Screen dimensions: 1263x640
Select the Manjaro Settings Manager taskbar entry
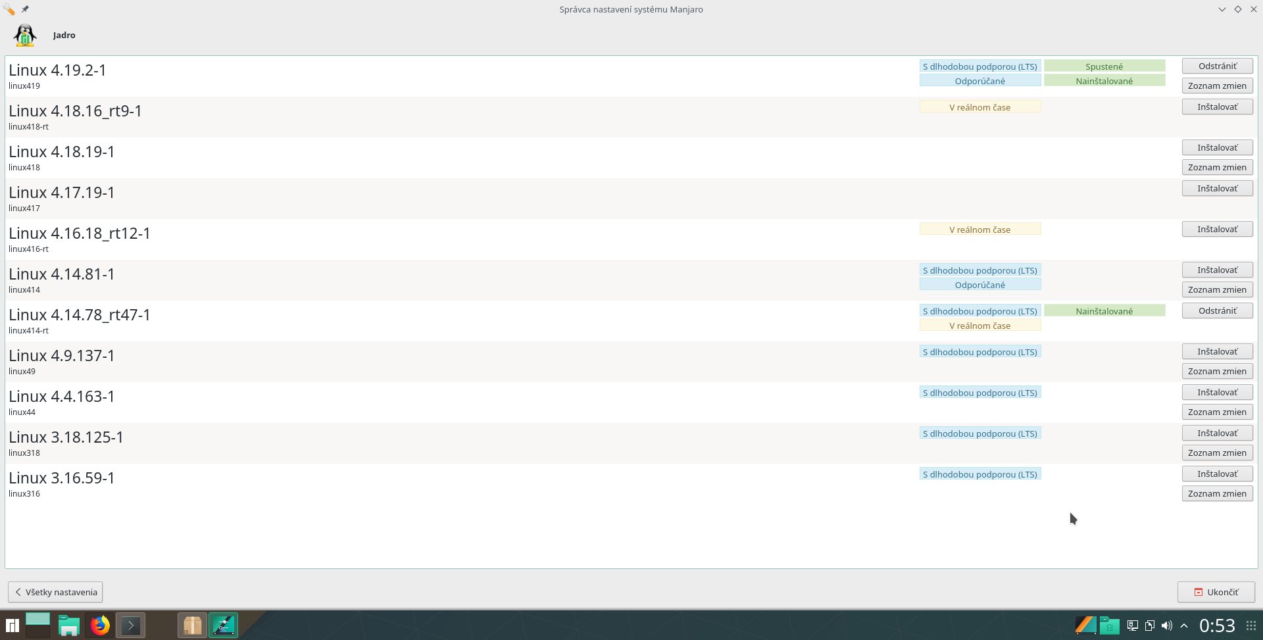223,625
